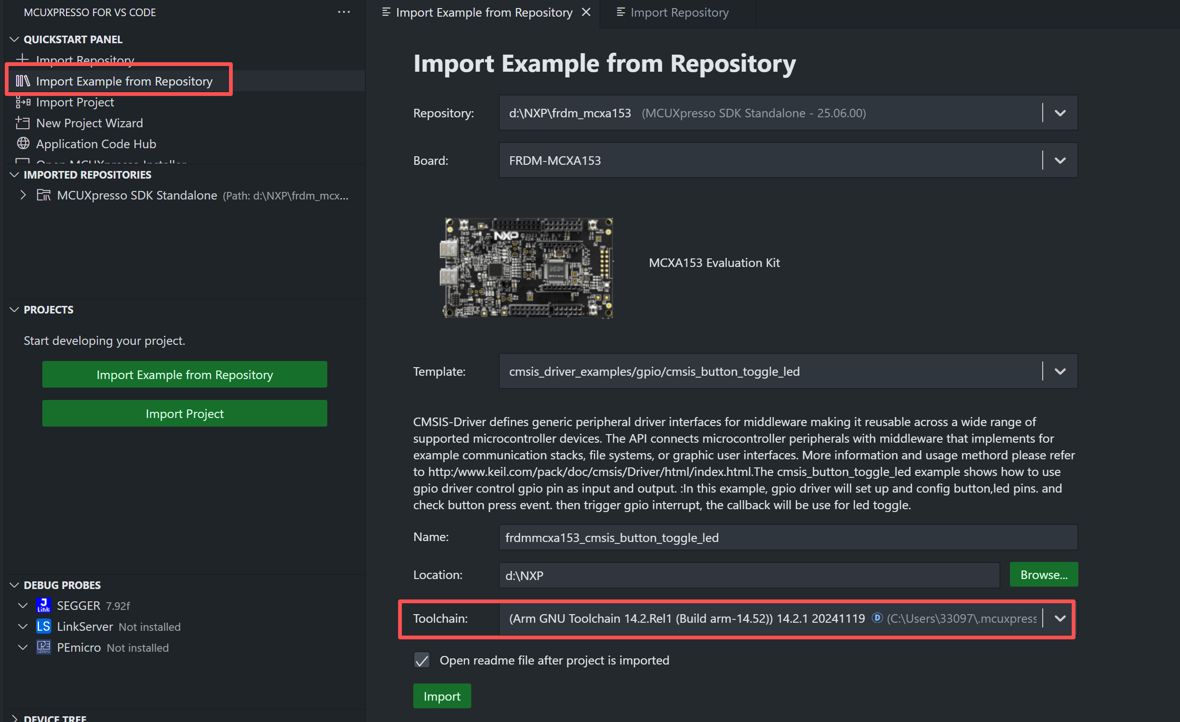
Task: Click the SEGGER J-Link probe icon
Action: (44, 605)
